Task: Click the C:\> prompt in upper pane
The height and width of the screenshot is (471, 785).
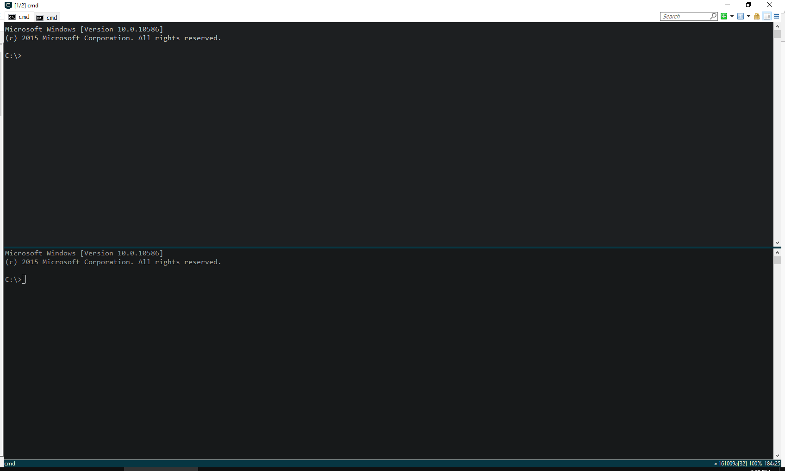Action: point(13,56)
